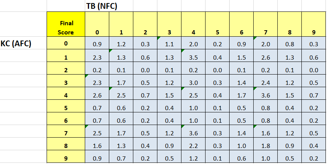The height and width of the screenshot is (164, 327).
Task: Click the 3.6 cell in KC row 4
Action: 265,95
